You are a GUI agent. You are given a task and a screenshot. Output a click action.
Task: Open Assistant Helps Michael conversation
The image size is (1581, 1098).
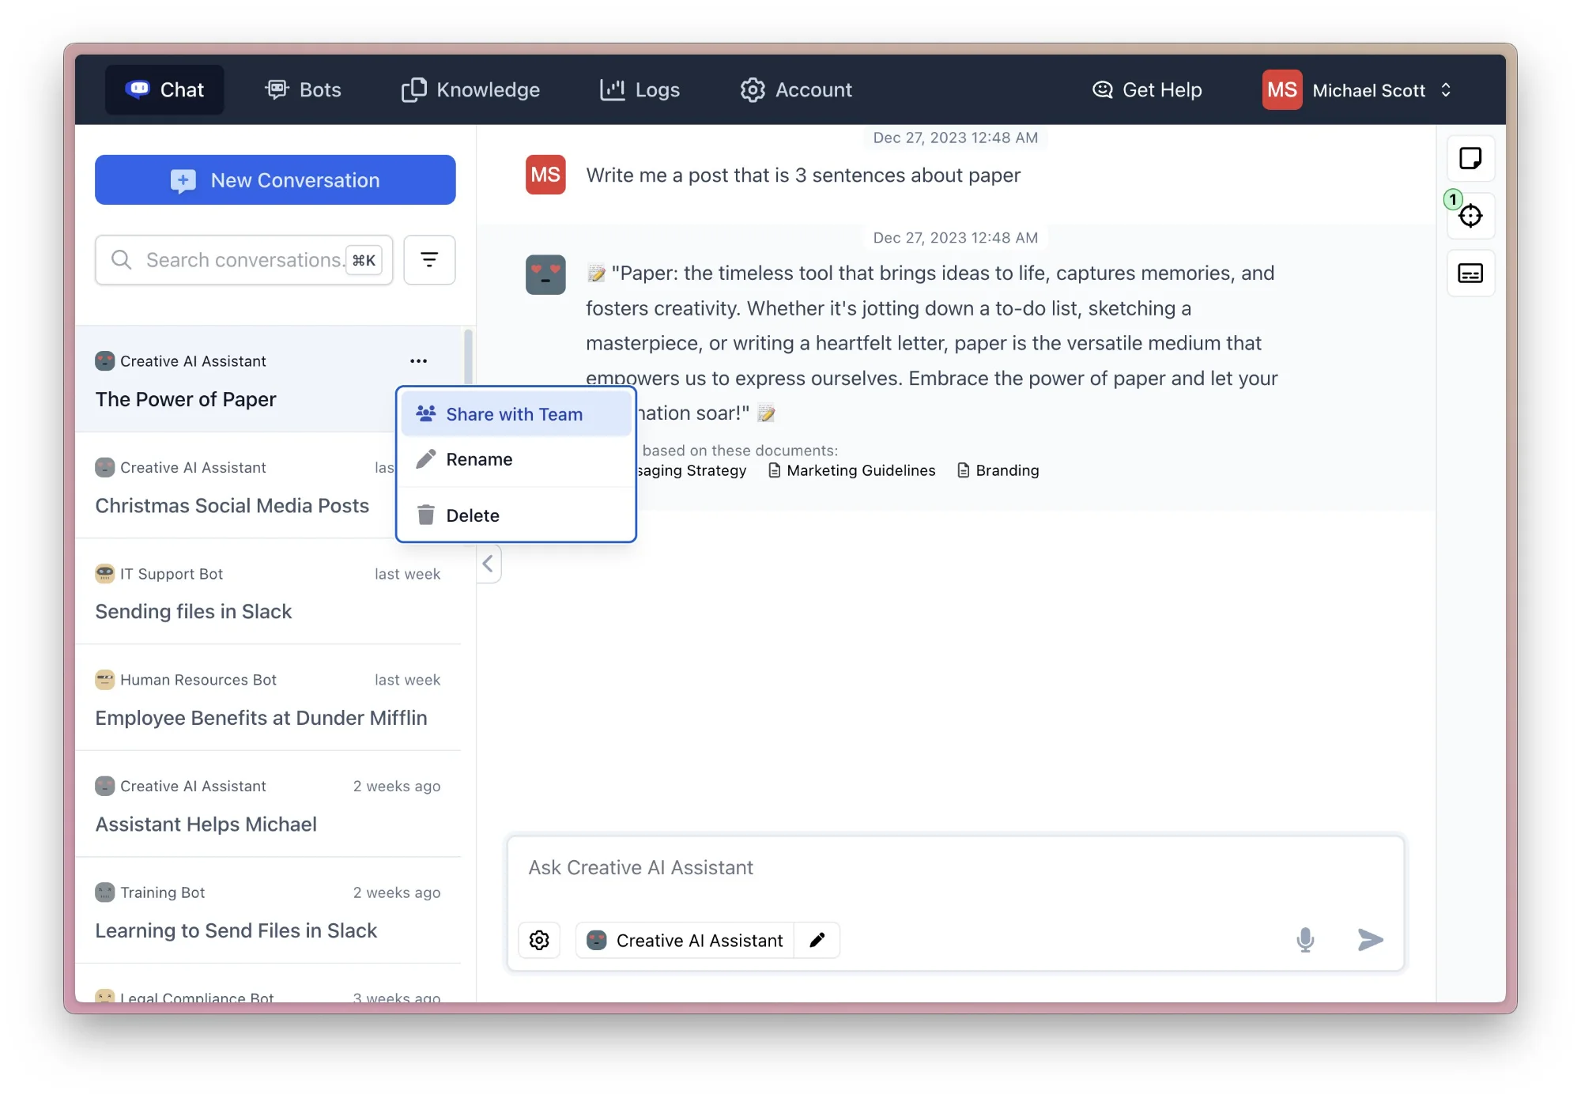point(268,805)
